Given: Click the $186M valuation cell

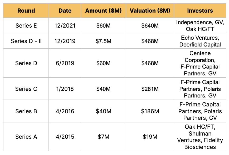Looking at the screenshot, I should tap(150, 111).
